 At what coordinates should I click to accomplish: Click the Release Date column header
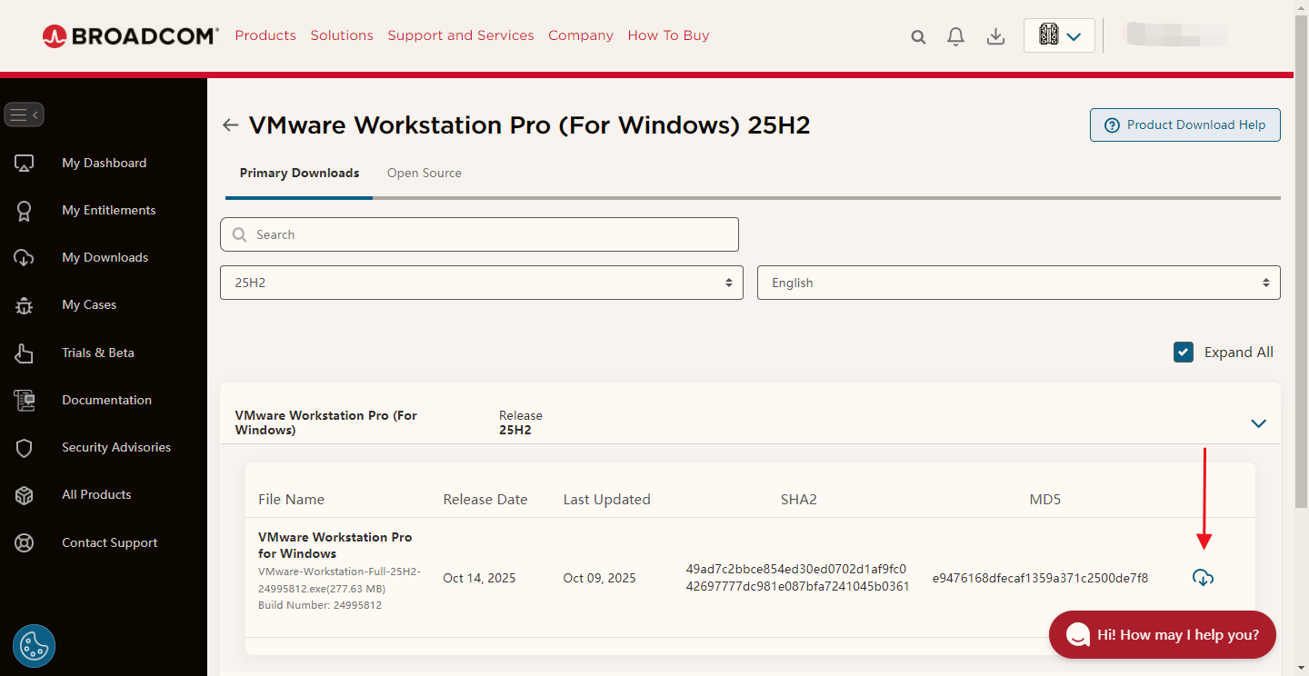[485, 500]
